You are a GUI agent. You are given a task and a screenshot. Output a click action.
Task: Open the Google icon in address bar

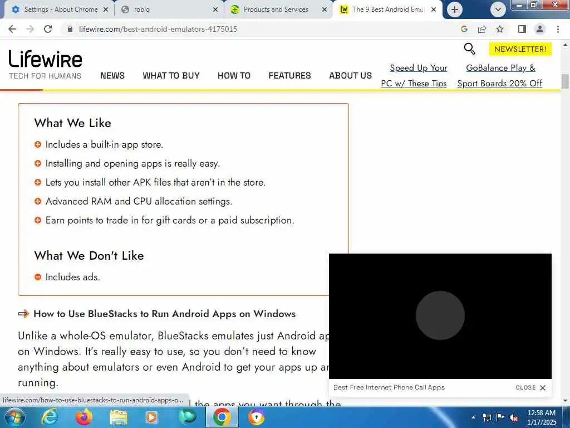(464, 29)
